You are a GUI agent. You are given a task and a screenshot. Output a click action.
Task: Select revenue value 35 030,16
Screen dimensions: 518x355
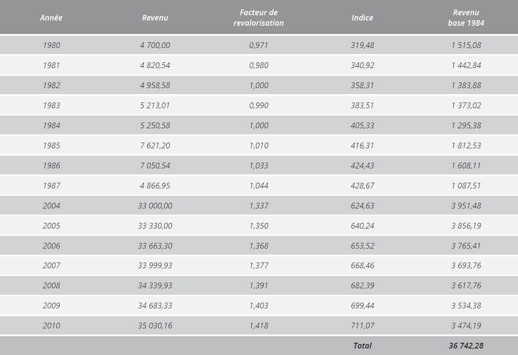coord(155,325)
